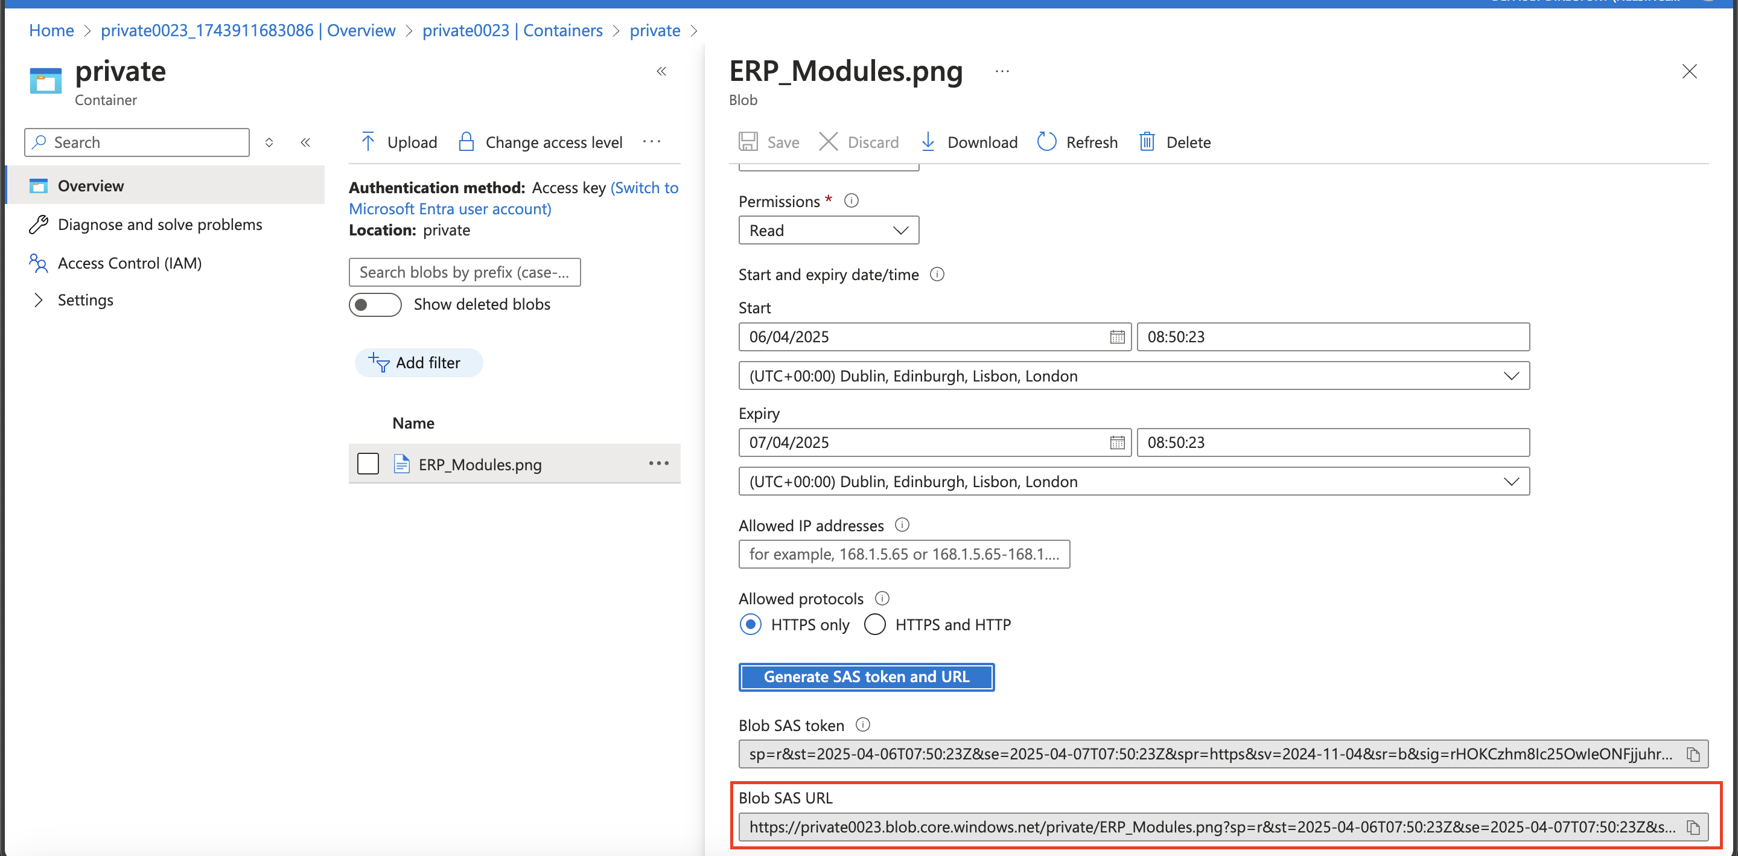
Task: Click Search blobs by prefix field
Action: click(x=464, y=272)
